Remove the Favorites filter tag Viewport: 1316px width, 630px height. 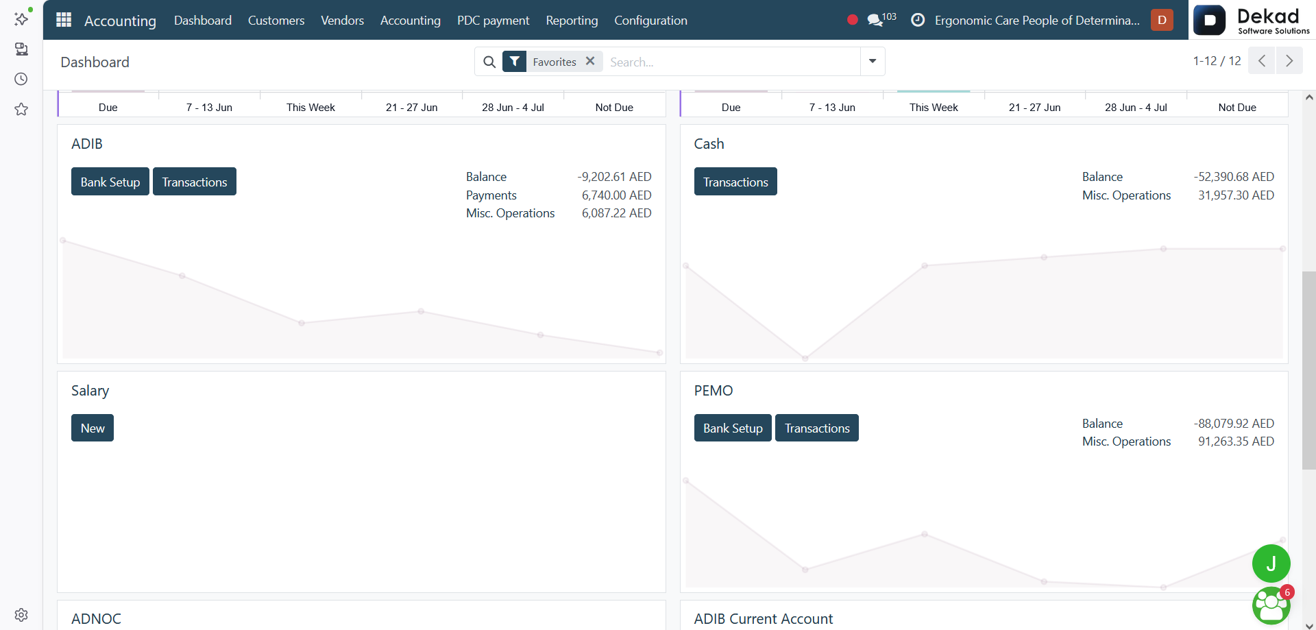590,61
